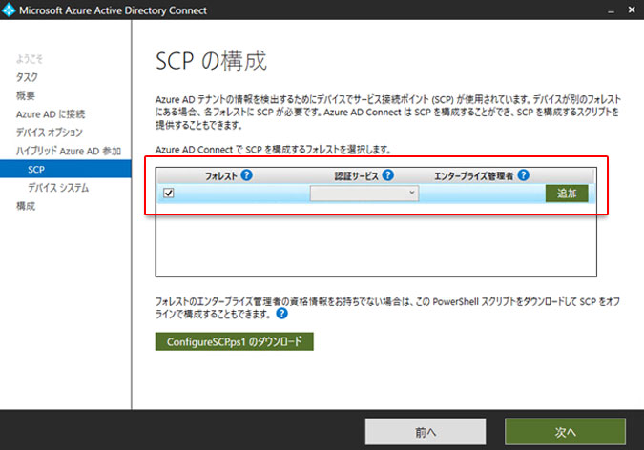This screenshot has width=644, height=450.
Task: Click the フォレスト column header
Action: (221, 176)
